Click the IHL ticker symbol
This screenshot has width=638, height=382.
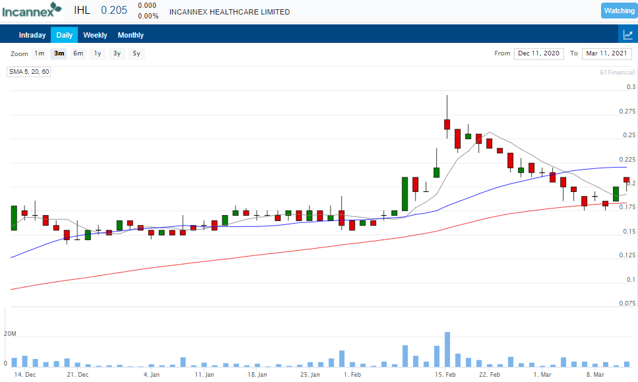coord(82,10)
